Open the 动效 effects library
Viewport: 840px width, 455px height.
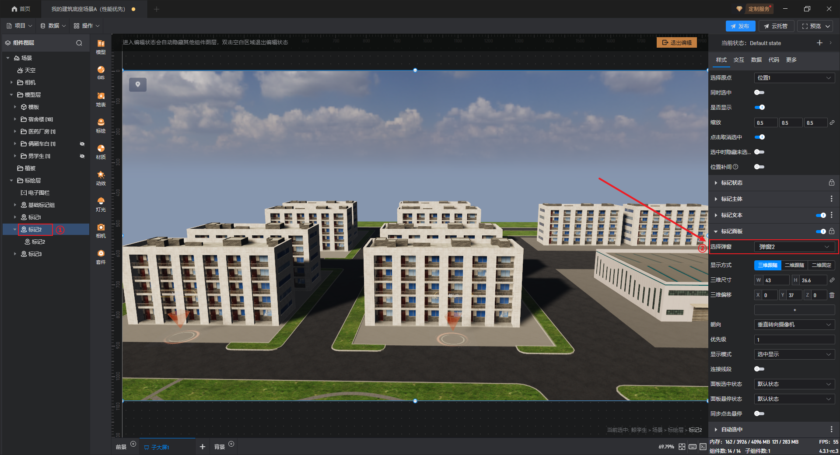[x=101, y=178]
